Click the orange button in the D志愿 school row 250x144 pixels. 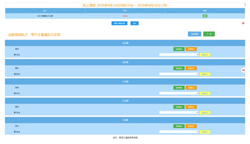click(x=191, y=107)
